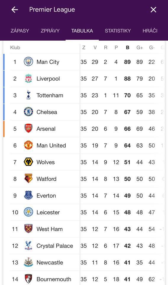The image size is (168, 285).
Task: Switch to the STATISTIKY tab
Action: click(x=118, y=31)
